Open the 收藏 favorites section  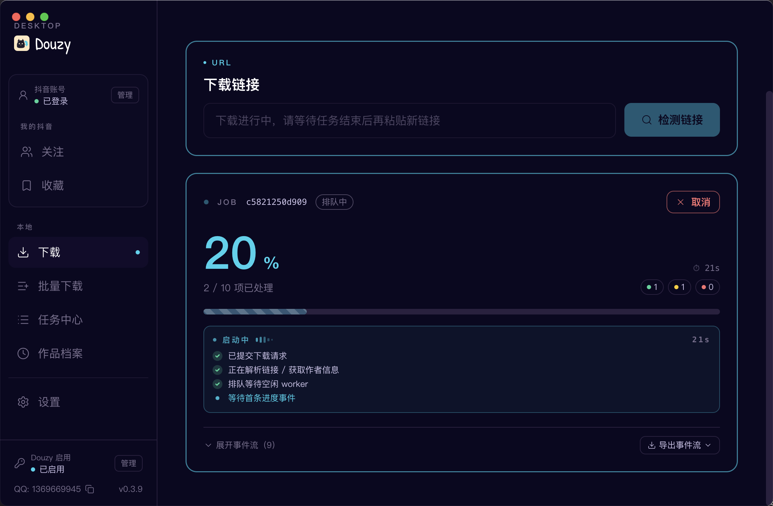(x=78, y=185)
